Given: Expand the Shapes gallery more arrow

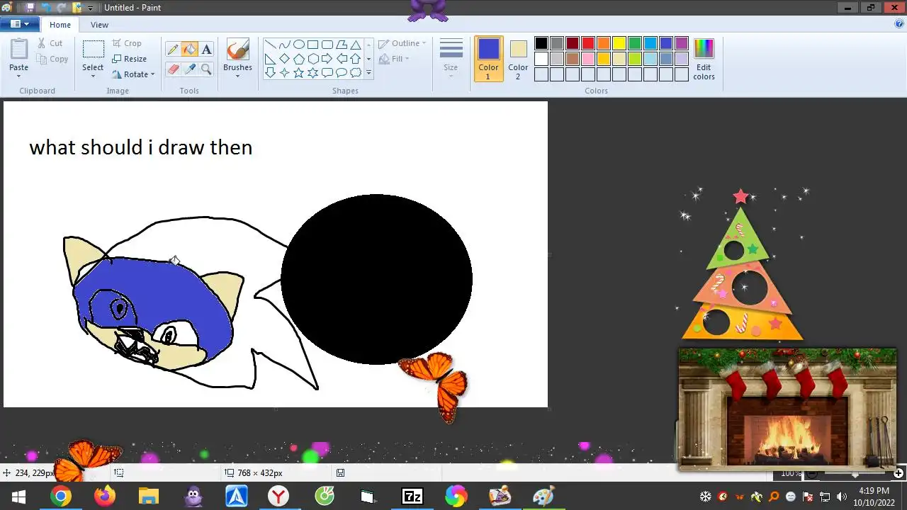Looking at the screenshot, I should click(x=368, y=72).
